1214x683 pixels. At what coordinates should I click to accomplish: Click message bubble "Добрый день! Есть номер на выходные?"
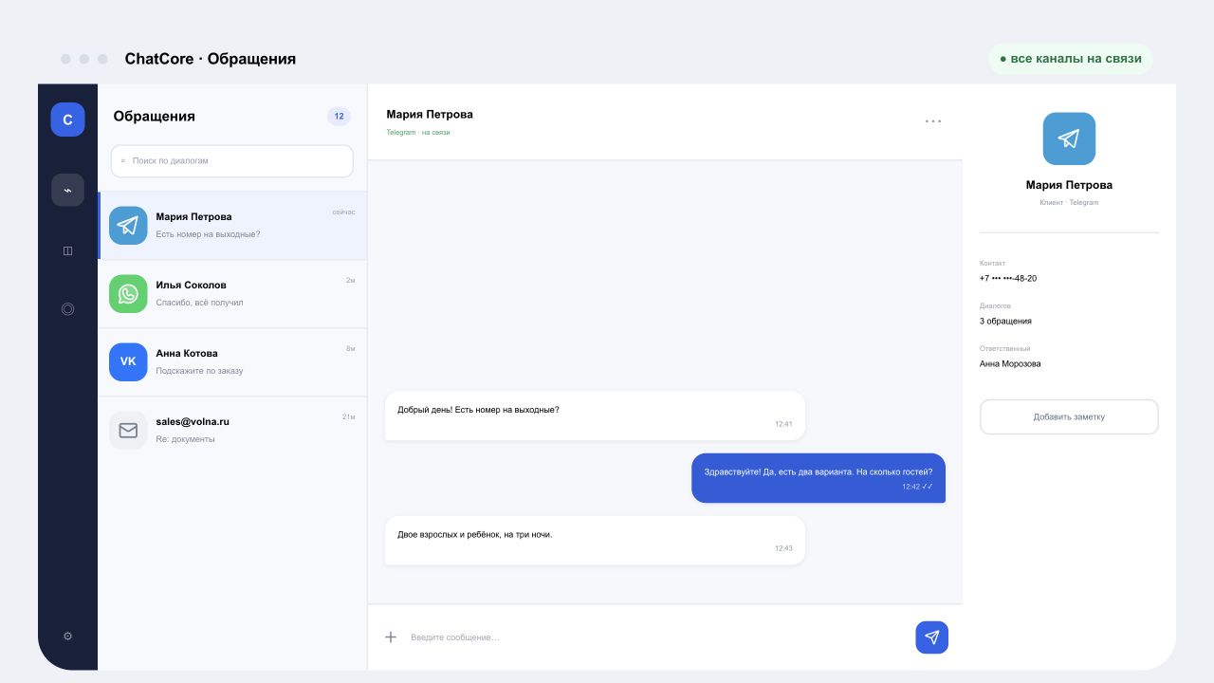[x=595, y=415]
